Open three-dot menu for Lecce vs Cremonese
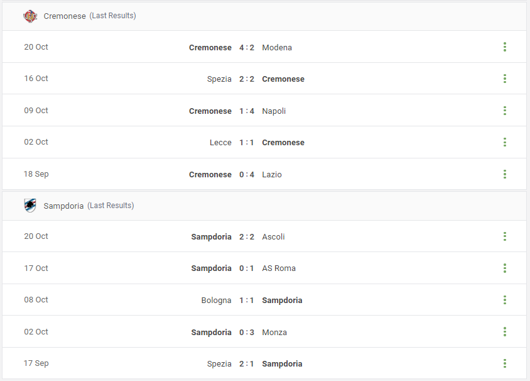 pos(505,142)
